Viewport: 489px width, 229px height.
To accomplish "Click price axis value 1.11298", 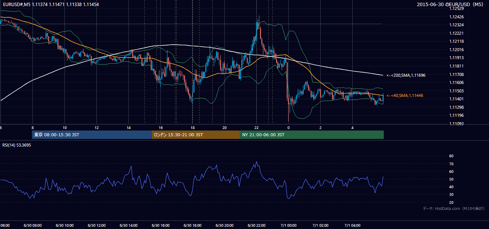I will [x=457, y=107].
